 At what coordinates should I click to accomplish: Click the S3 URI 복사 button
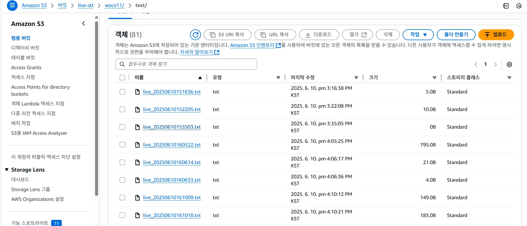pos(227,35)
